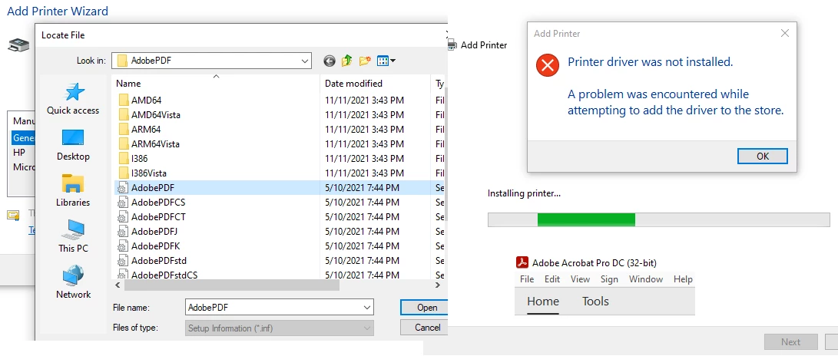Close the Add Printer error dialog
The width and height of the screenshot is (838, 356).
(x=784, y=34)
